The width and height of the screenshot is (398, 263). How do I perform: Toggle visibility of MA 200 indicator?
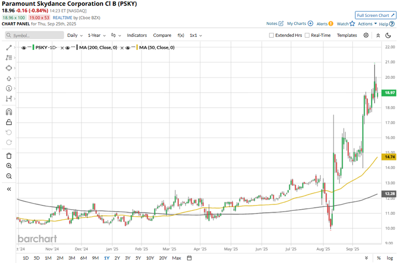[67, 47]
